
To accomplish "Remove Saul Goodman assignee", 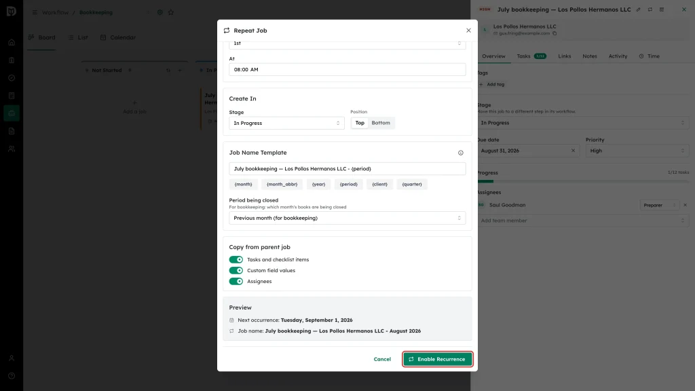I will [685, 205].
